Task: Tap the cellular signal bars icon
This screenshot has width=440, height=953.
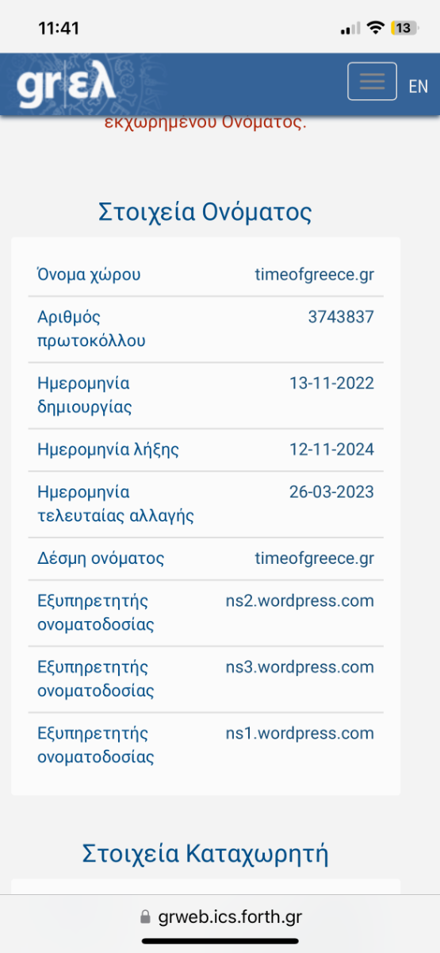Action: click(350, 29)
